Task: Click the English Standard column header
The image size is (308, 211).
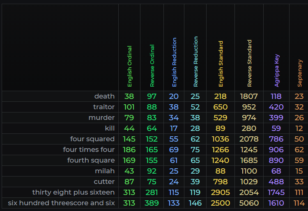Action: 221,64
